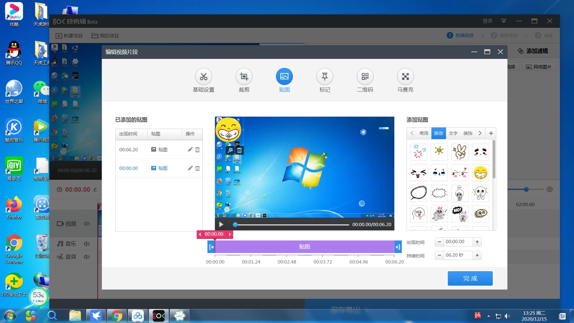
Task: Add custom sticker with the plus tab
Action: click(x=491, y=133)
